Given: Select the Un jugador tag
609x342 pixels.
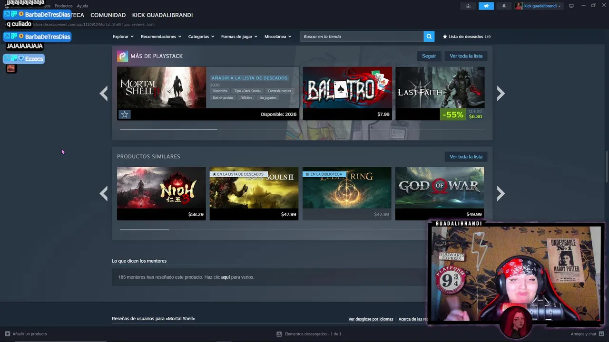Looking at the screenshot, I should 268,98.
